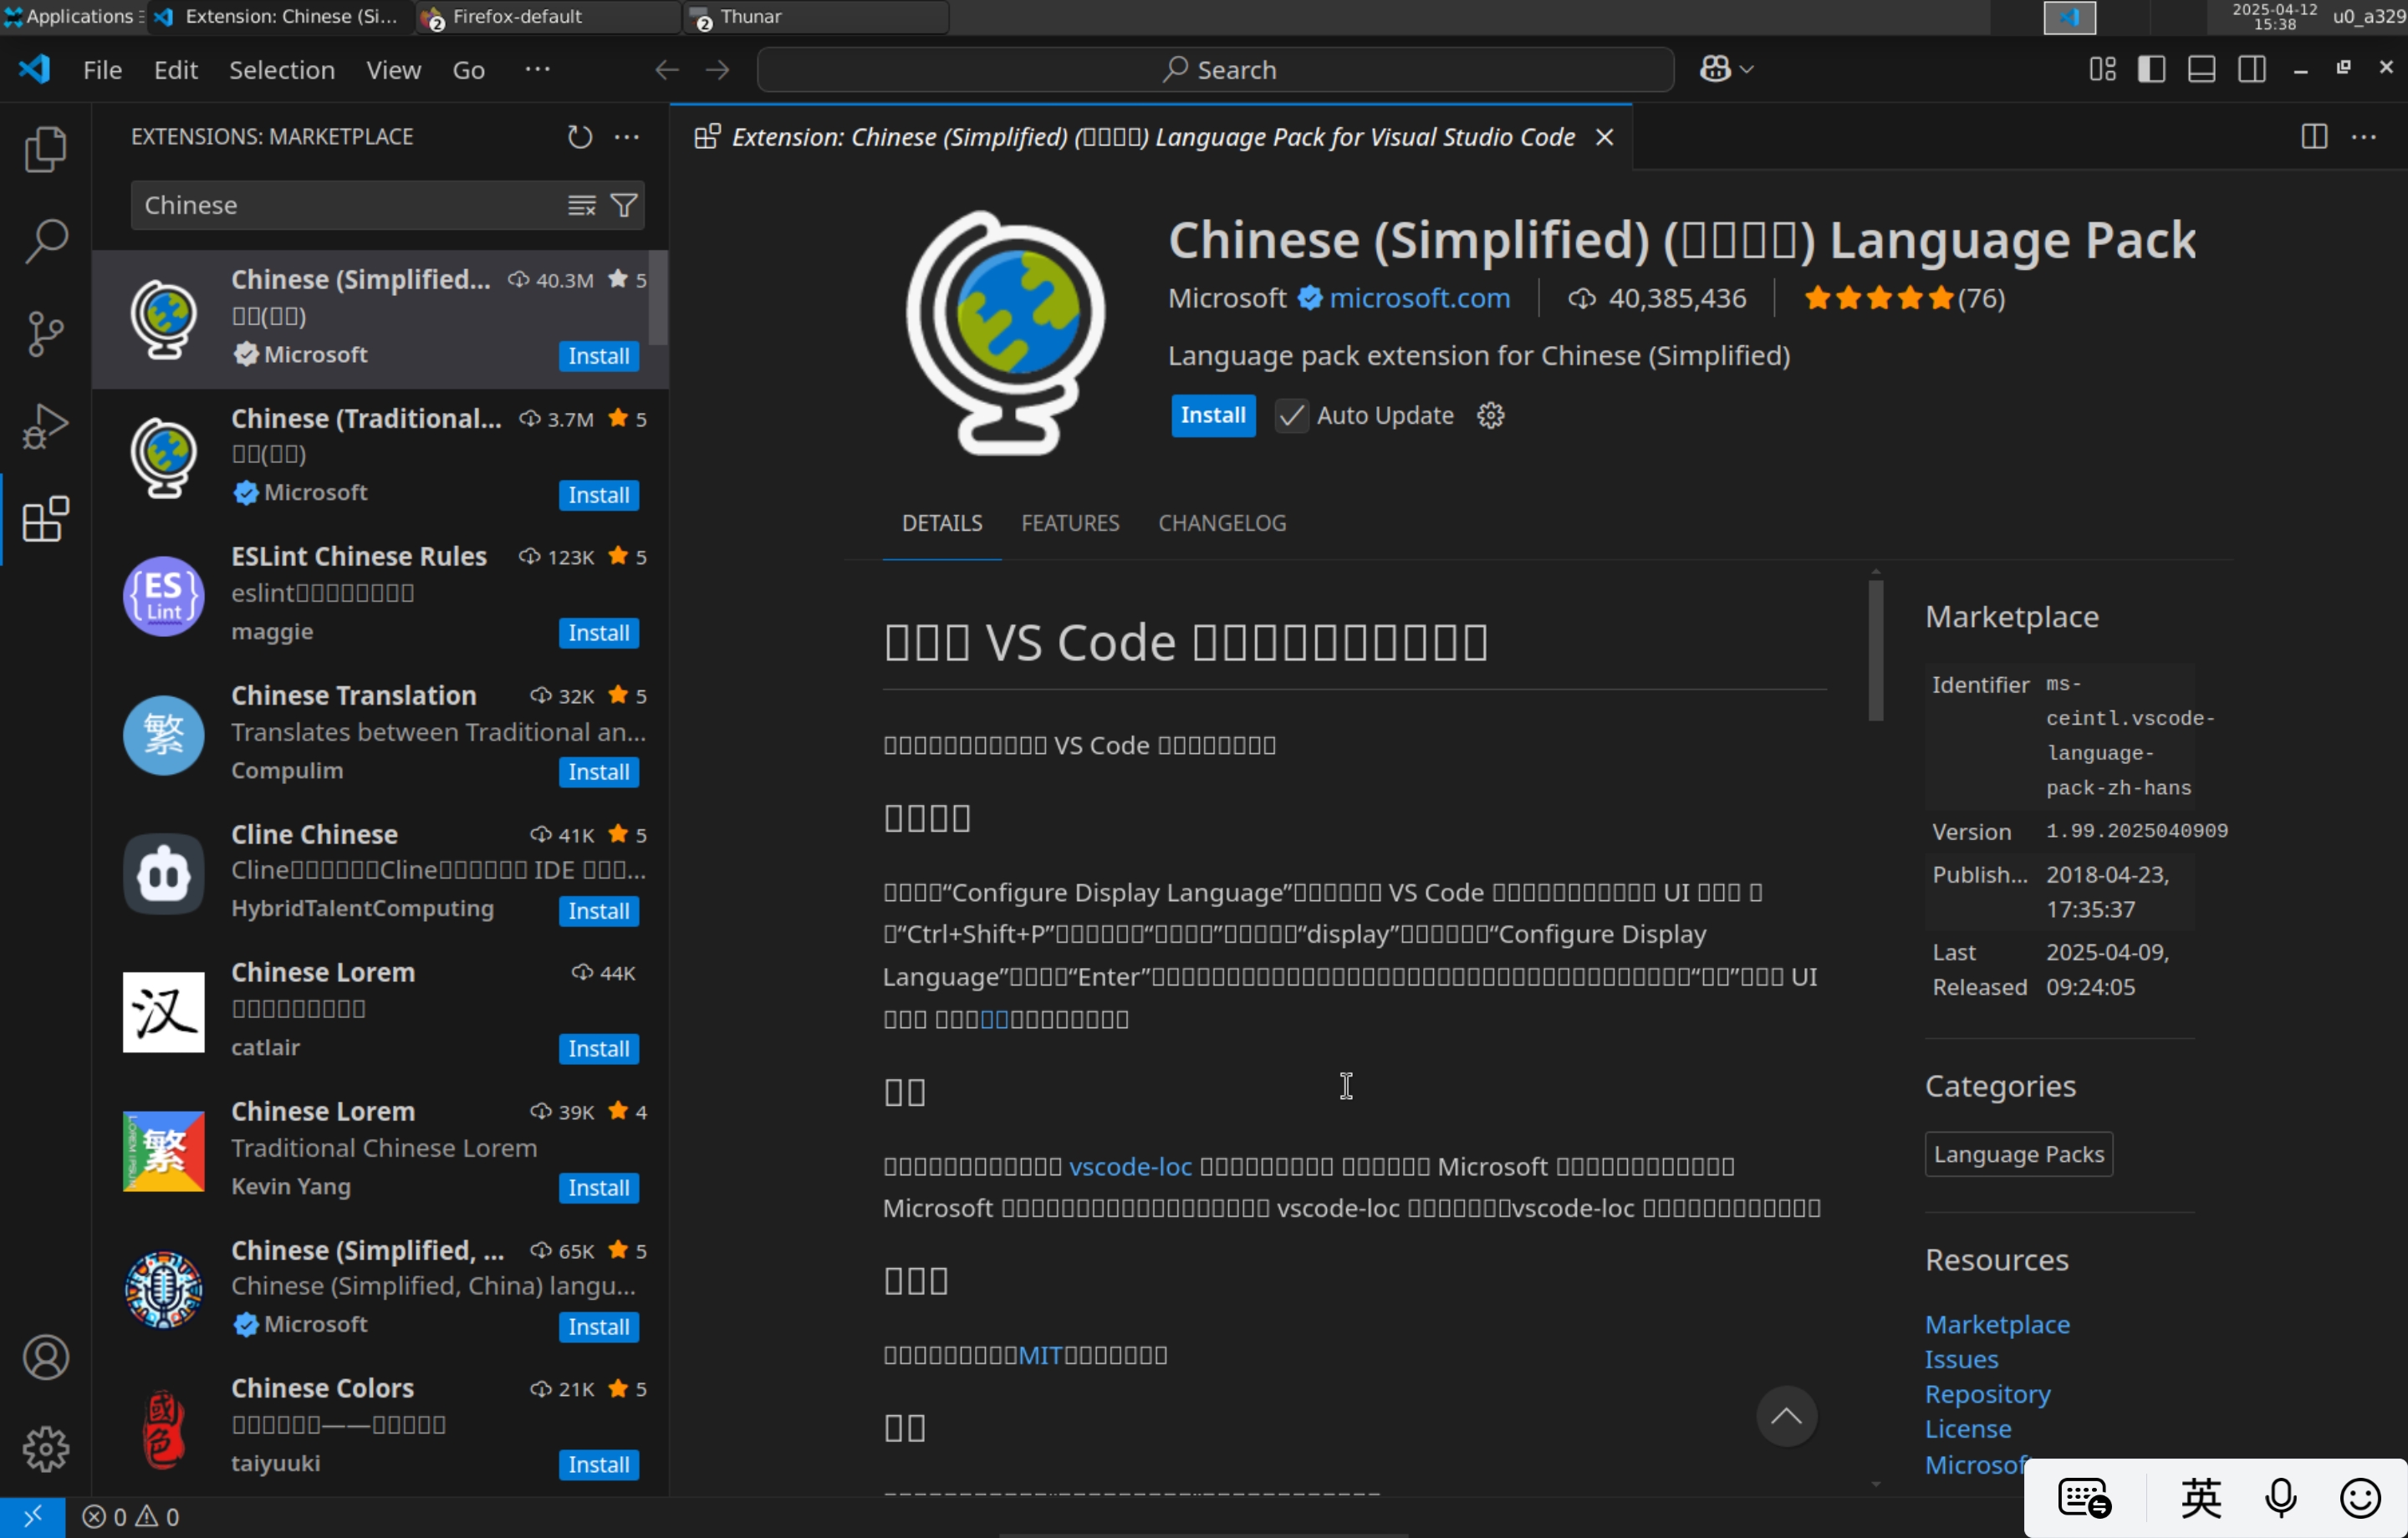
Task: Click the extension settings gear beside Auto Update
Action: [1490, 415]
